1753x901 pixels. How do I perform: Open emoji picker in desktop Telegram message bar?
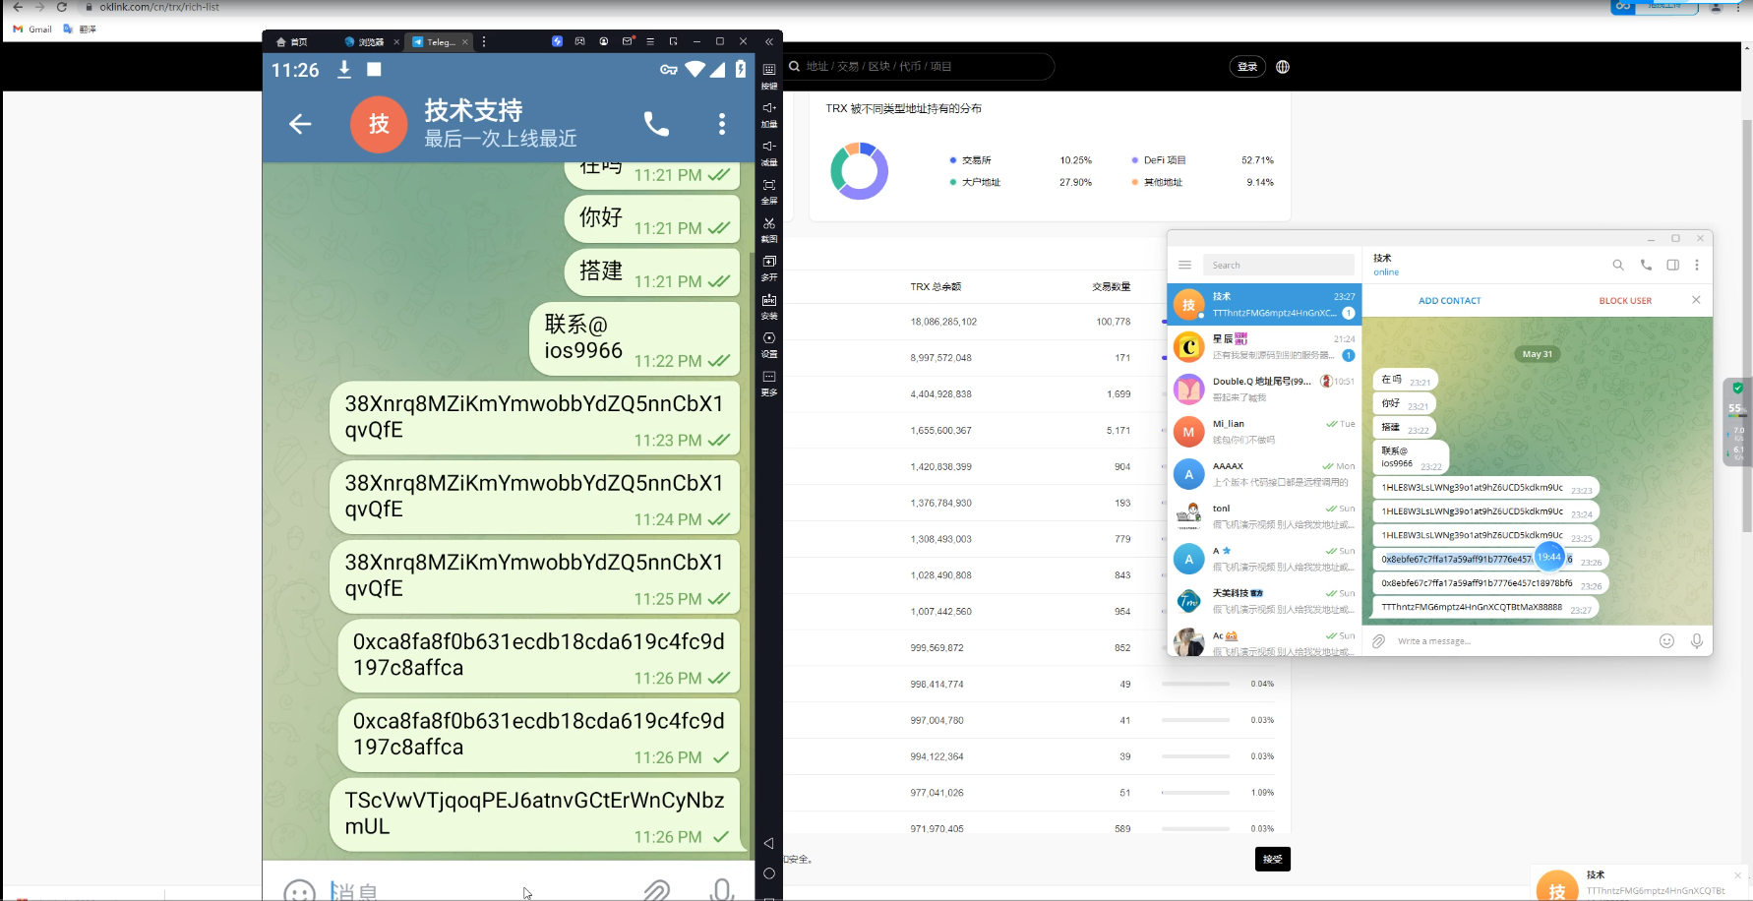1666,641
